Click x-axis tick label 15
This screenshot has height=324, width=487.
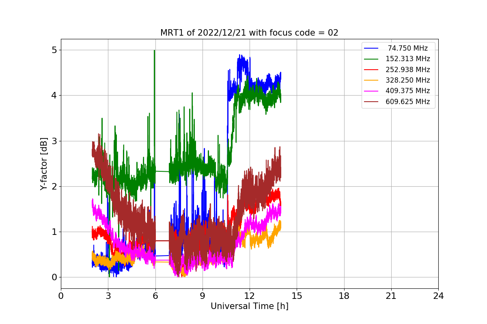(297, 296)
